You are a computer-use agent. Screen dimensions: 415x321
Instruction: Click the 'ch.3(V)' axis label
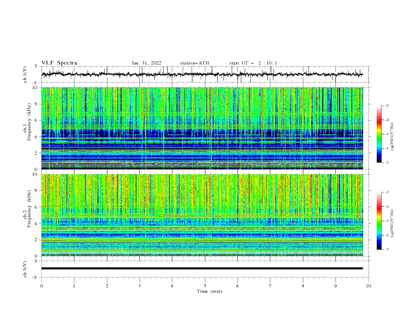point(25,269)
